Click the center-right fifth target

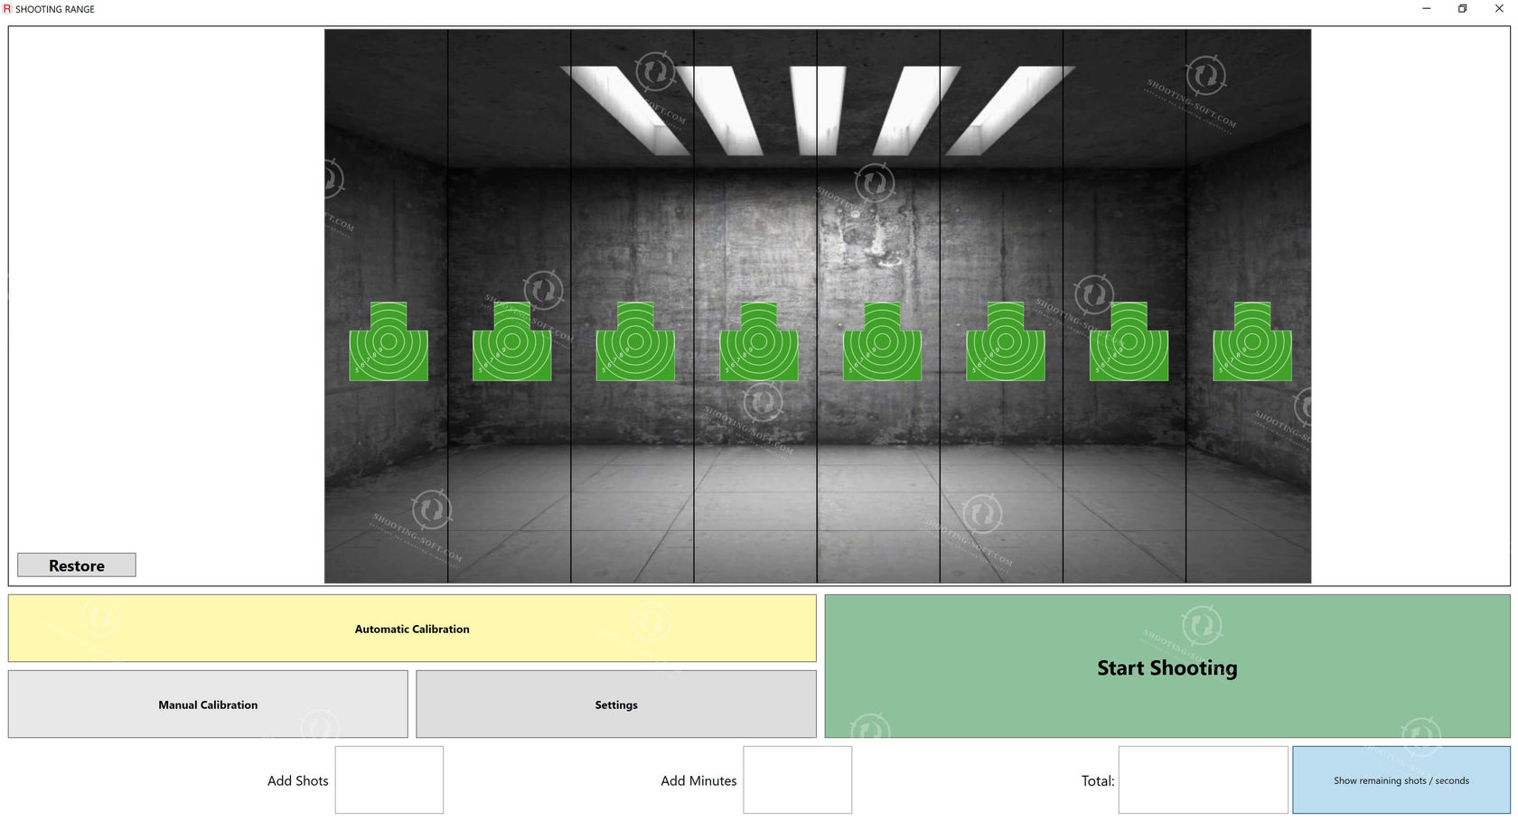pyautogui.click(x=881, y=343)
